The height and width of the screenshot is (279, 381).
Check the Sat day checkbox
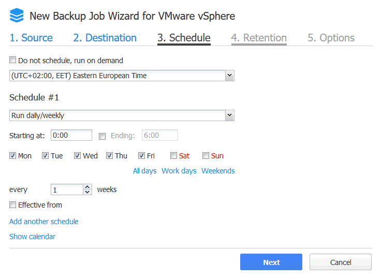click(x=174, y=155)
